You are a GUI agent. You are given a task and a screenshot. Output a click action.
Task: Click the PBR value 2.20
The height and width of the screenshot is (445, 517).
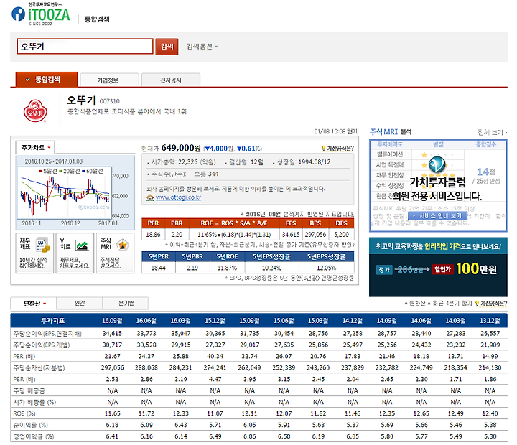pos(177,235)
